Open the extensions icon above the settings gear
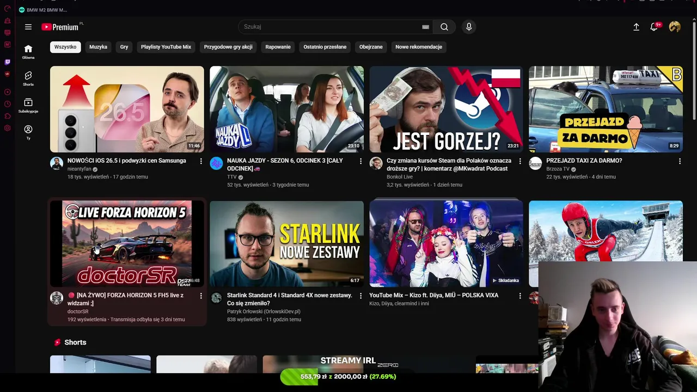 coord(8,116)
